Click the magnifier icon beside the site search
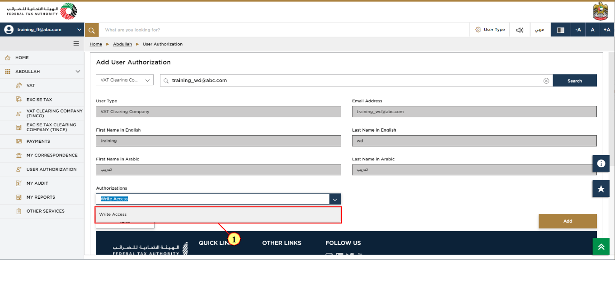 tap(92, 30)
